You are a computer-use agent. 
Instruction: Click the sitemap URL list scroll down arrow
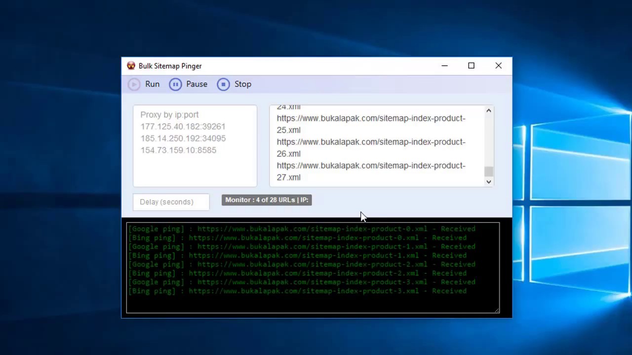[x=488, y=181]
